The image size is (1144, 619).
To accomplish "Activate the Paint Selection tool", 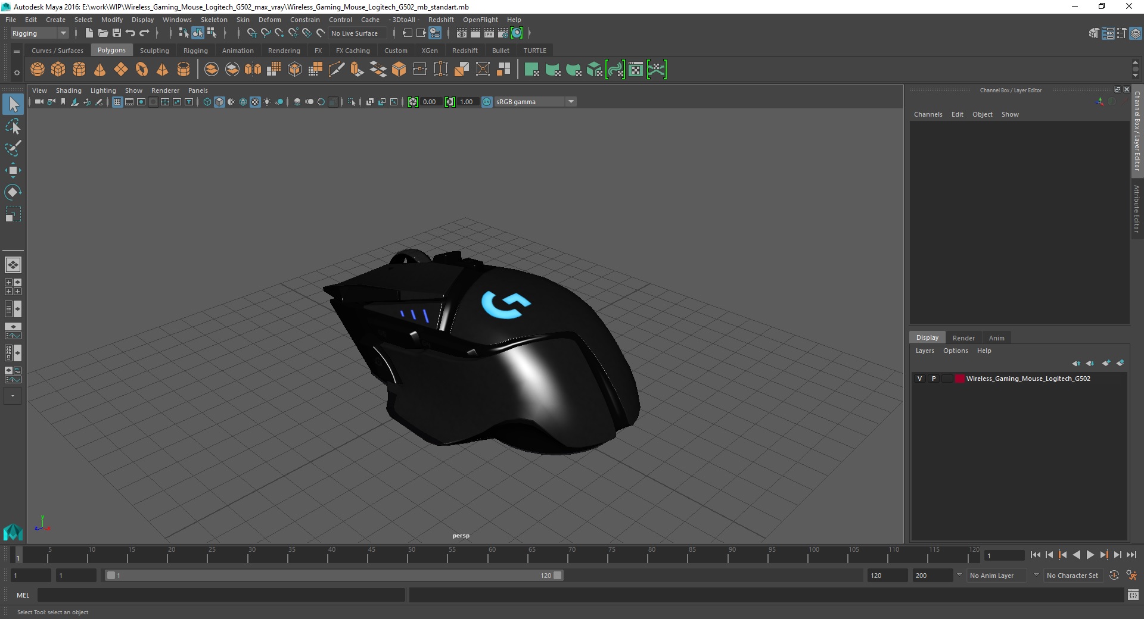I will coord(13,148).
